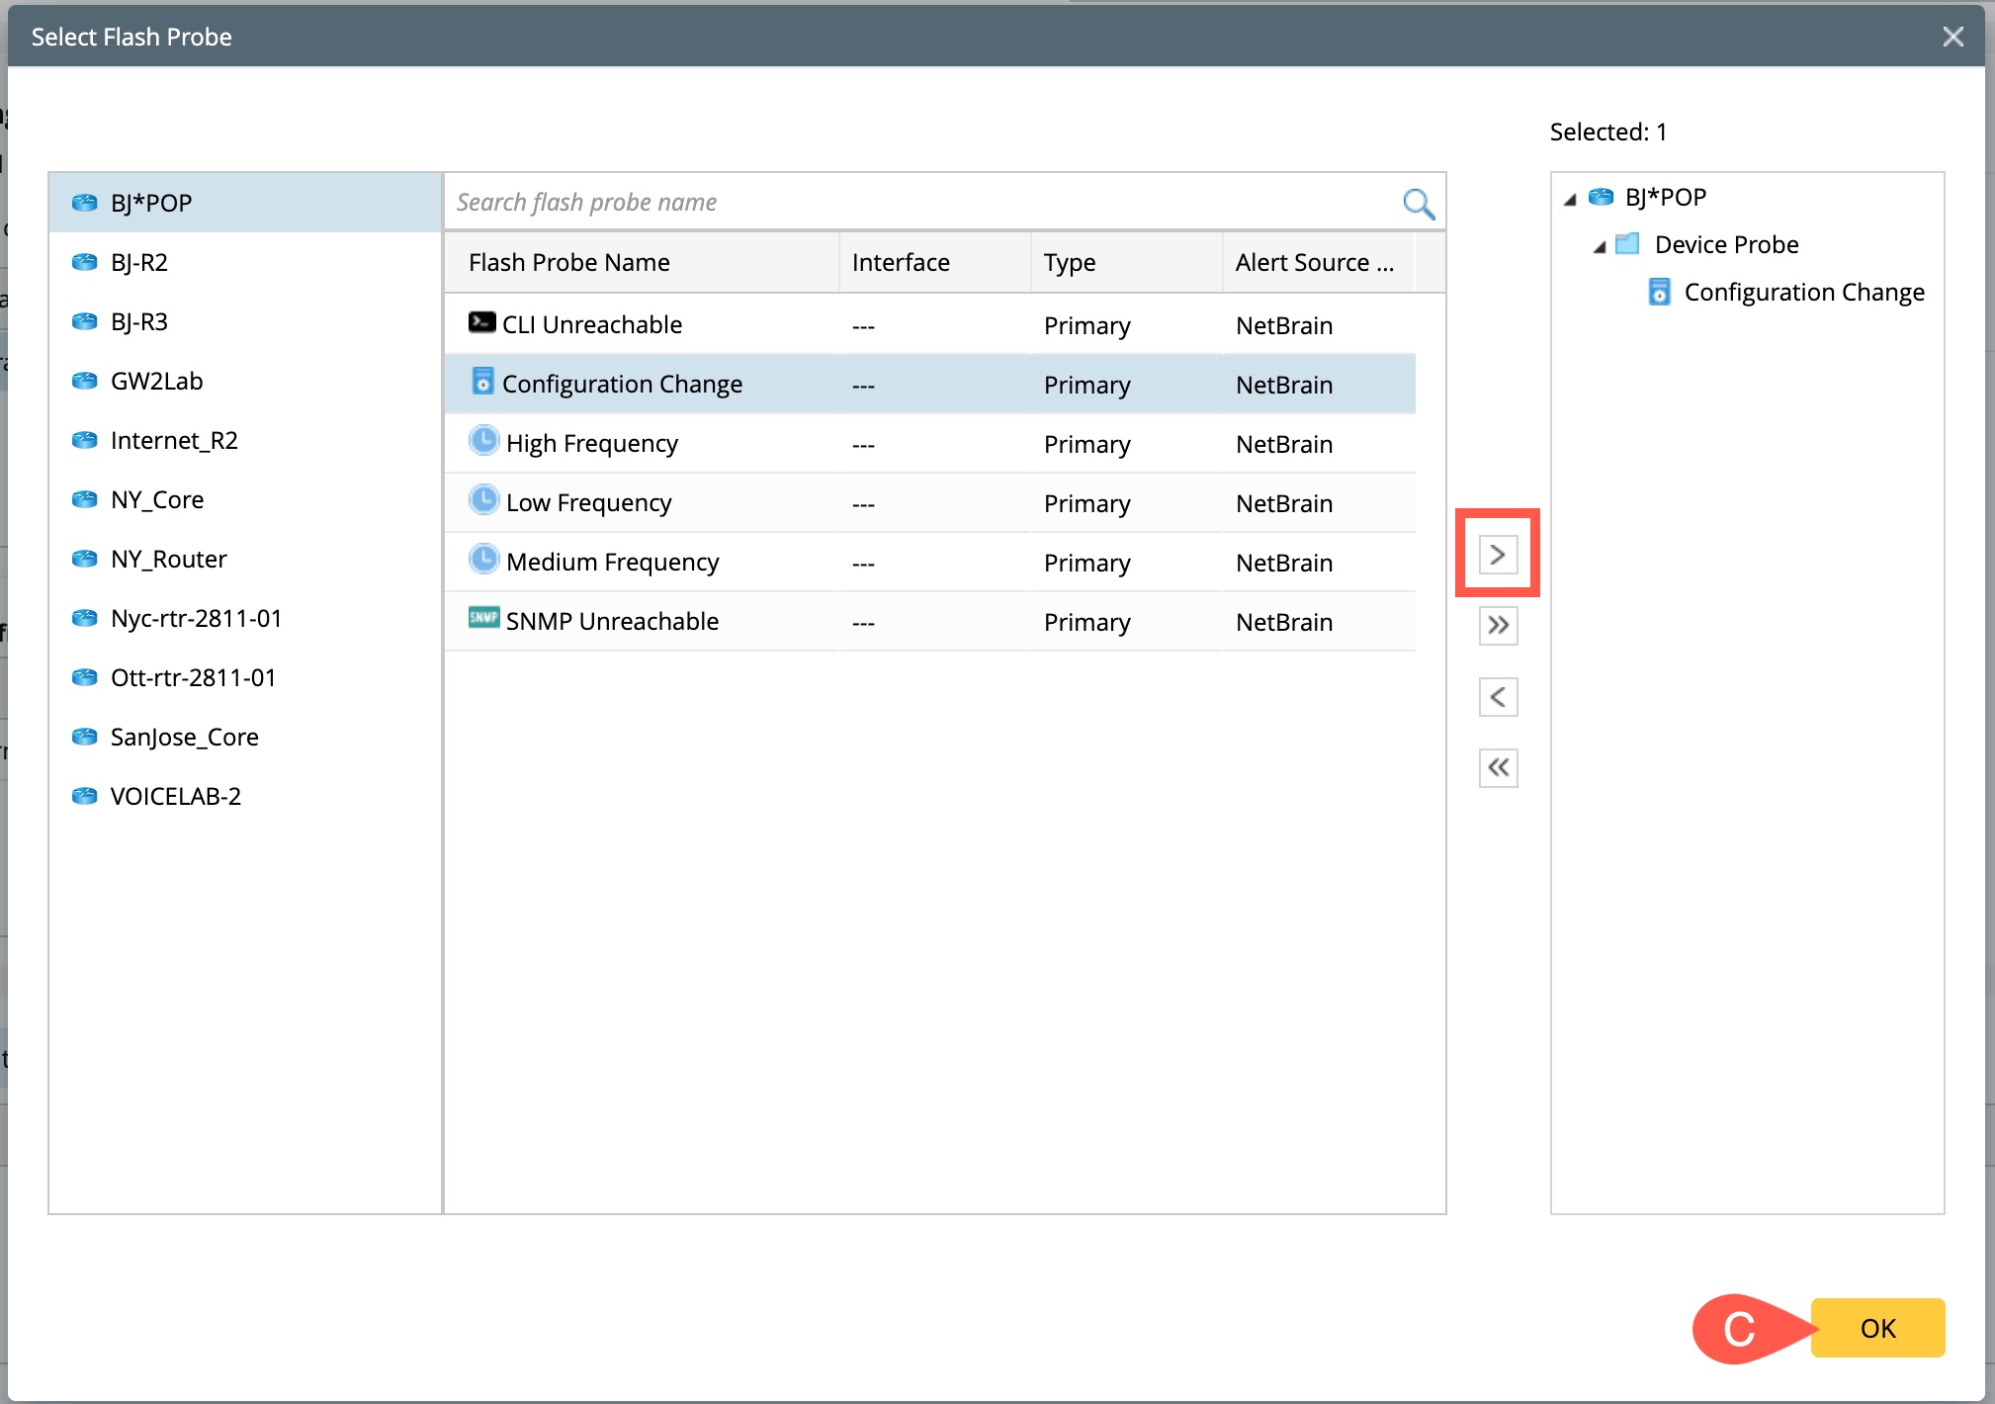Screen dimensions: 1995x1404
Task: Select the Medium Frequency probe row
Action: tap(612, 563)
